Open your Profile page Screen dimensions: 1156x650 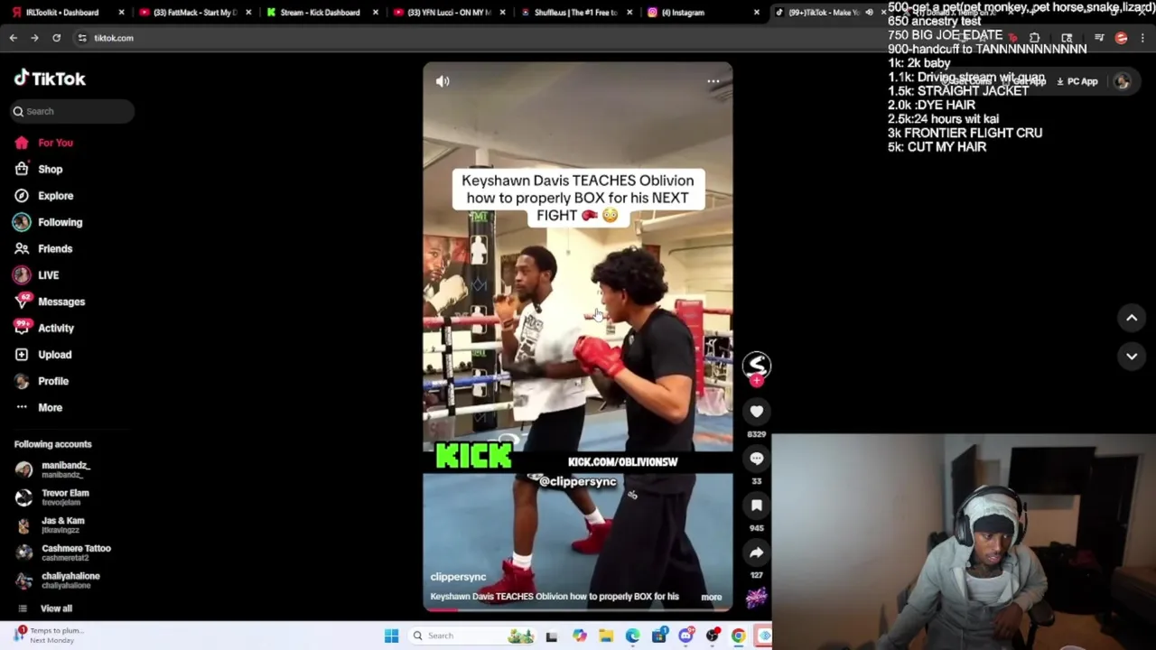(41, 381)
